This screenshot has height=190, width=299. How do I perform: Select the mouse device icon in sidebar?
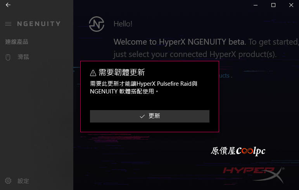tap(8, 57)
